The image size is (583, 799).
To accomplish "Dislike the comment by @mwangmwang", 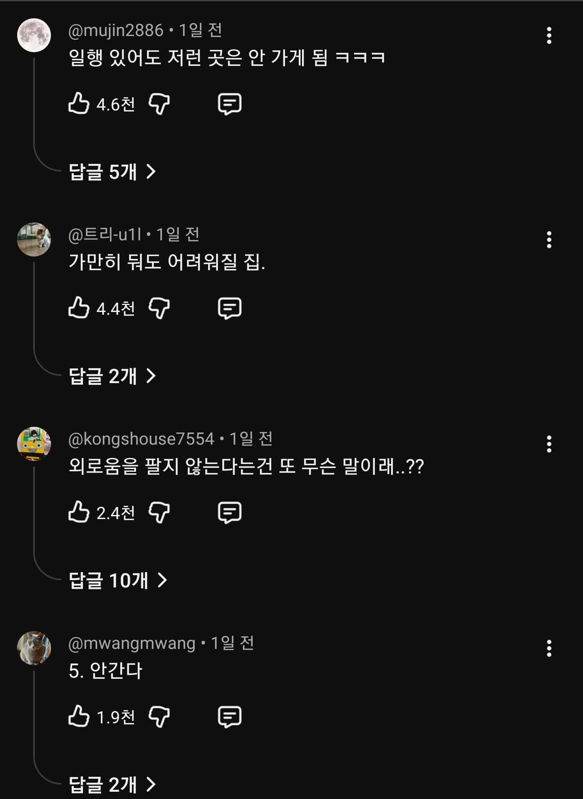I will (x=159, y=716).
